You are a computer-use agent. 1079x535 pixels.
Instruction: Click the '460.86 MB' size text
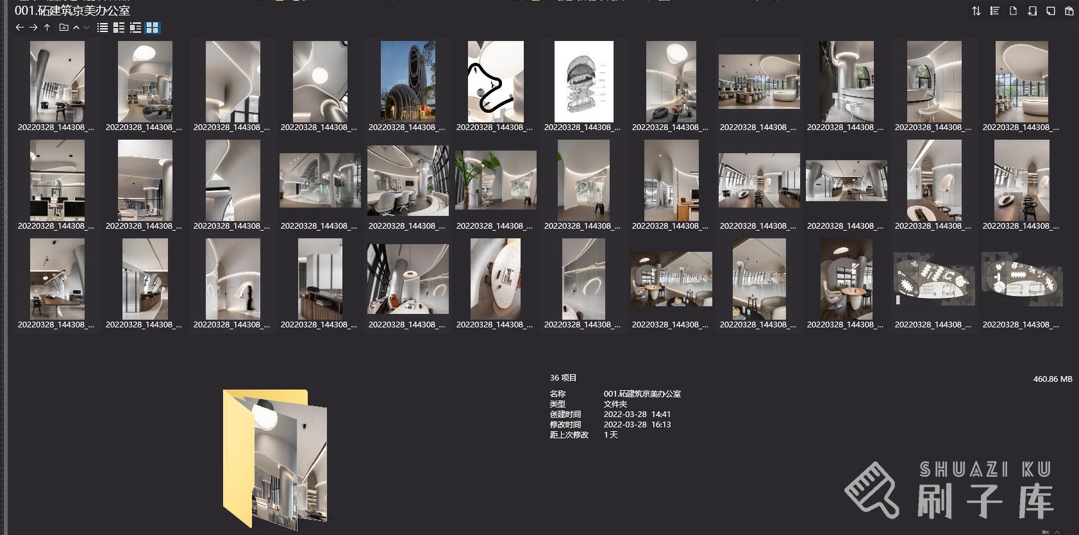point(1053,379)
